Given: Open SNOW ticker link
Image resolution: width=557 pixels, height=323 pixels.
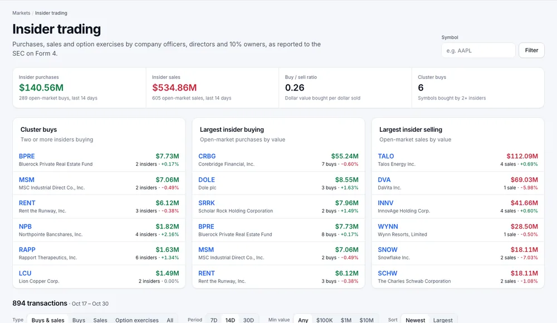Looking at the screenshot, I should [x=388, y=250].
